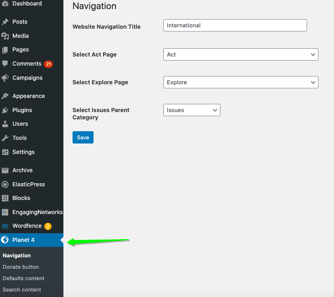Expand the Select Explore Page dropdown
This screenshot has height=297, width=334.
coord(241,82)
